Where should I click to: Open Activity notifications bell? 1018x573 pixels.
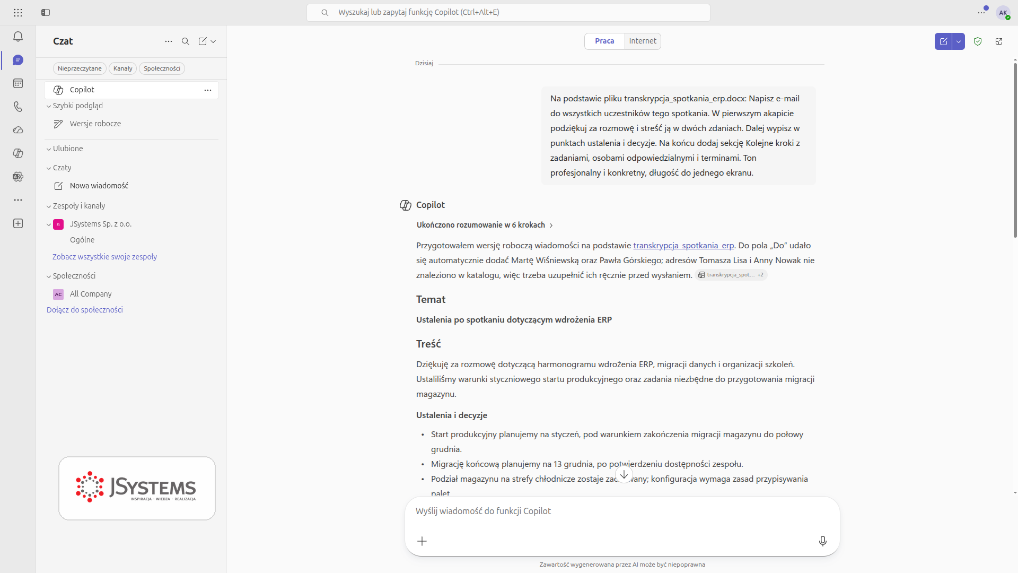[x=18, y=37]
